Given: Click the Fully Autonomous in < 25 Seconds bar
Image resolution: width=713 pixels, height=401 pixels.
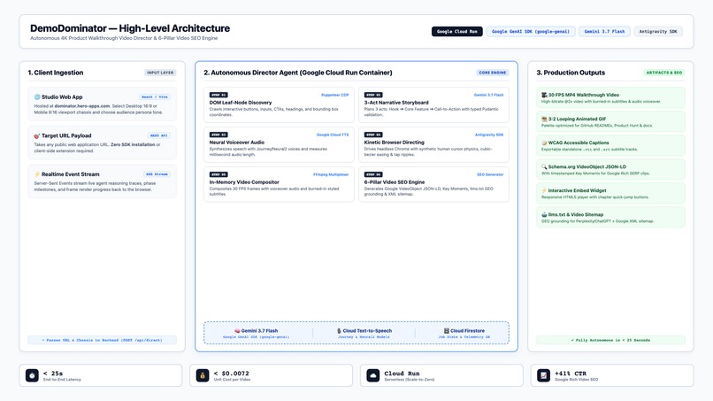Looking at the screenshot, I should [x=610, y=340].
